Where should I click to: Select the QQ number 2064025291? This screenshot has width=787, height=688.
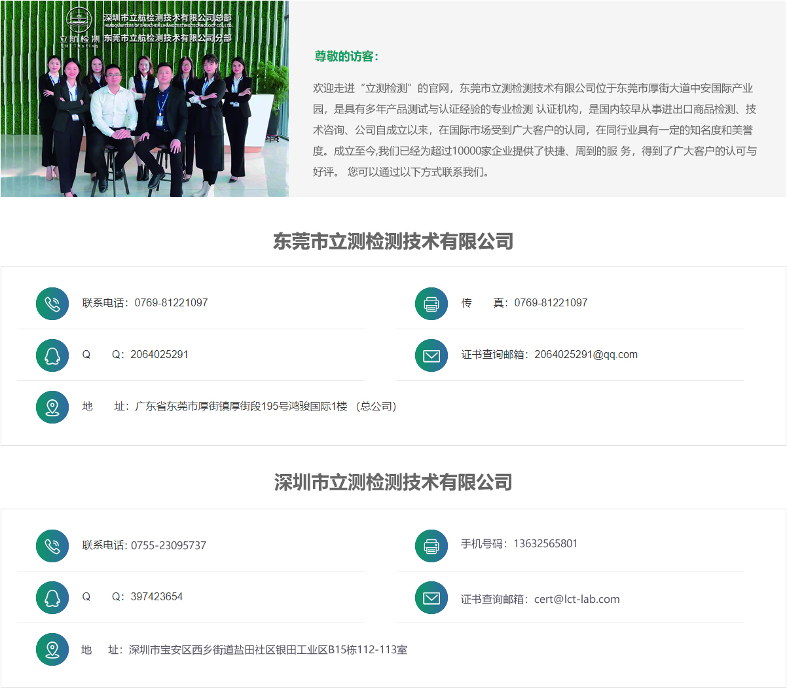pyautogui.click(x=159, y=354)
